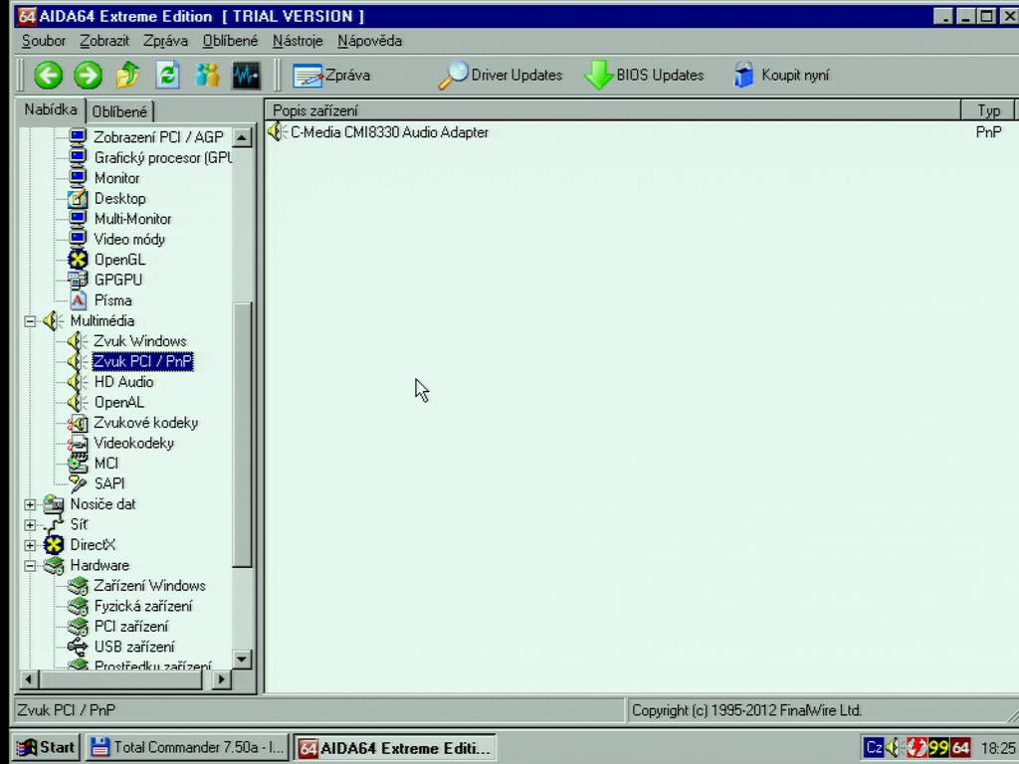Open the users icon in toolbar
This screenshot has width=1019, height=764.
pos(207,75)
